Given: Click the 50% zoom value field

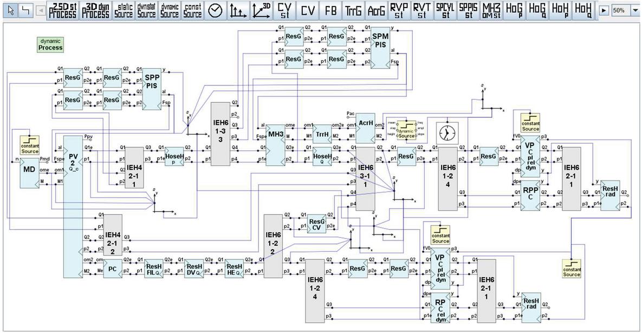Looking at the screenshot, I should 620,11.
